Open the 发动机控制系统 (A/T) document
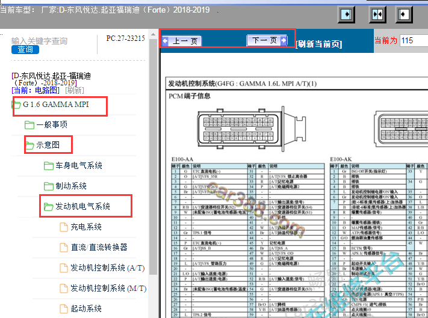The width and height of the screenshot is (428, 318). [x=108, y=268]
